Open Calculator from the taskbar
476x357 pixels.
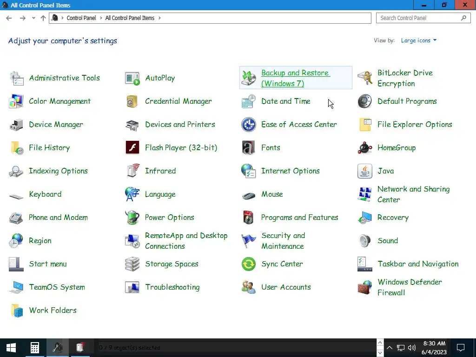point(34,348)
